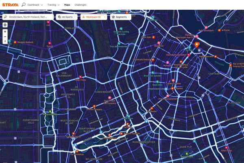Select the Chatime cafe marker
Viewport: 244px width, 163px height.
pyautogui.click(x=172, y=88)
